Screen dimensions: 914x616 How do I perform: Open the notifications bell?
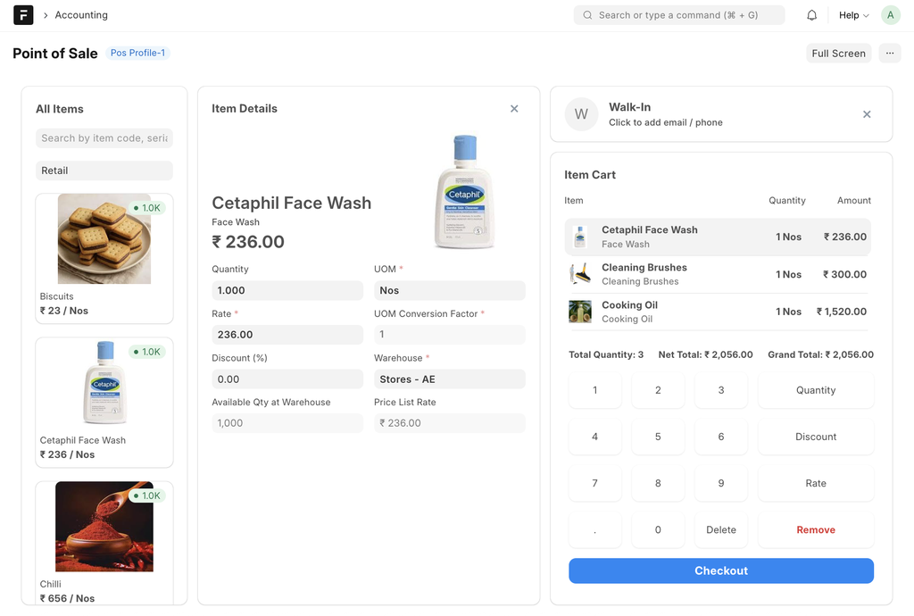pyautogui.click(x=811, y=15)
